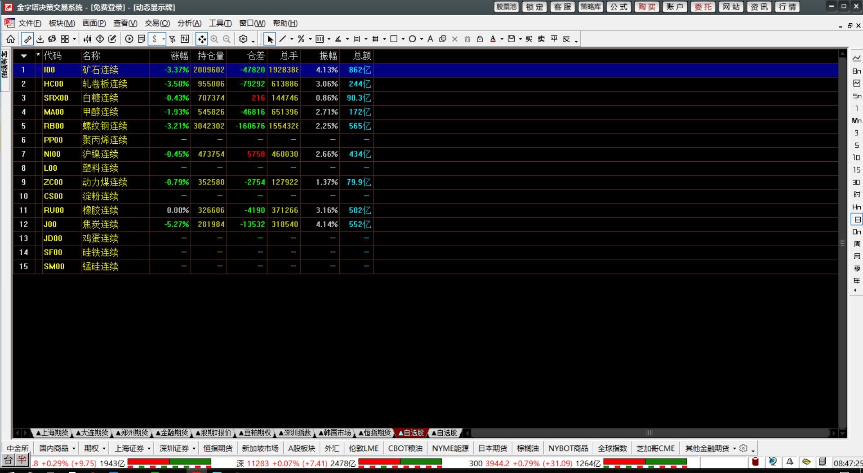Select the arrow pointer tool
This screenshot has width=863, height=473.
tap(270, 39)
